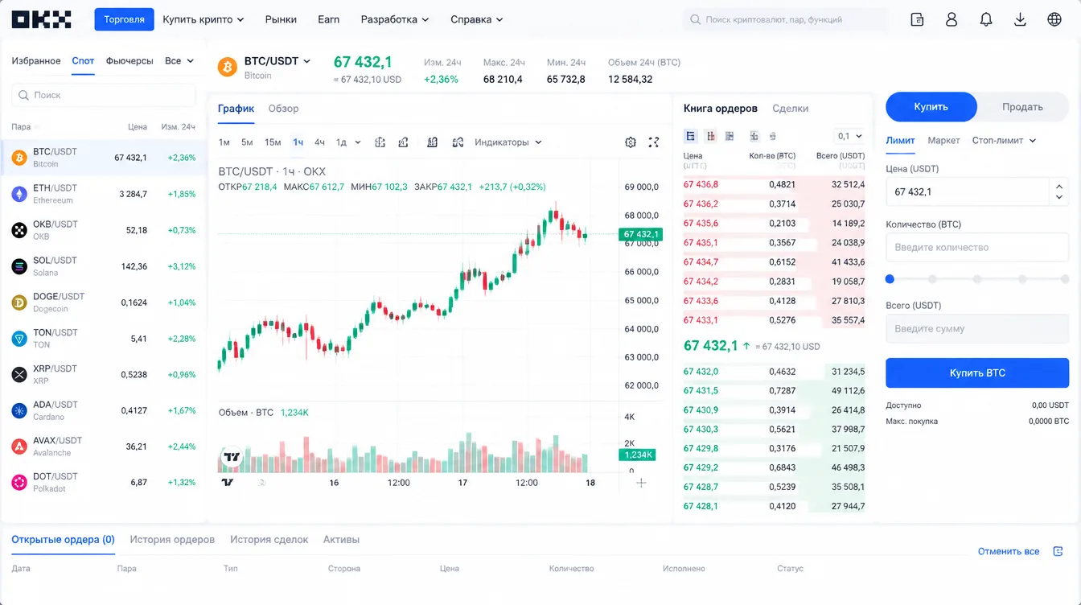
Task: Select the ETH/USDT pair row
Action: pyautogui.click(x=104, y=194)
